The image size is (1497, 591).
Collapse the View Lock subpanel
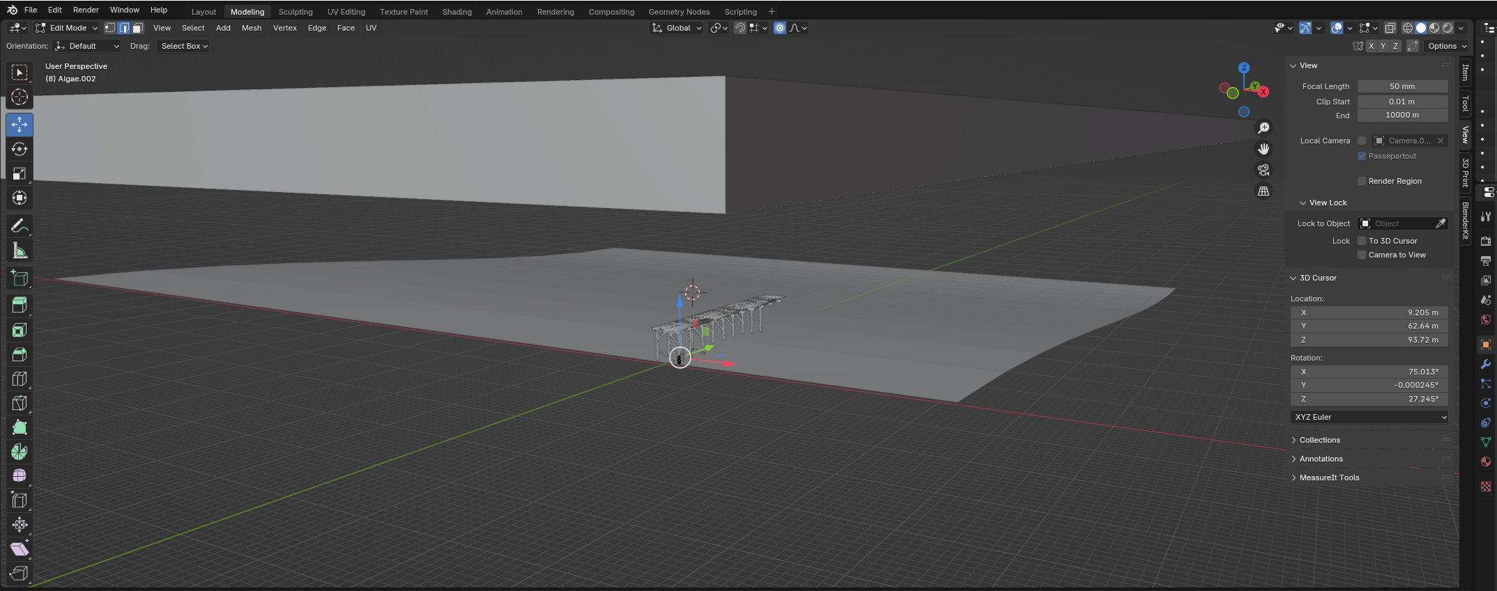coord(1328,203)
